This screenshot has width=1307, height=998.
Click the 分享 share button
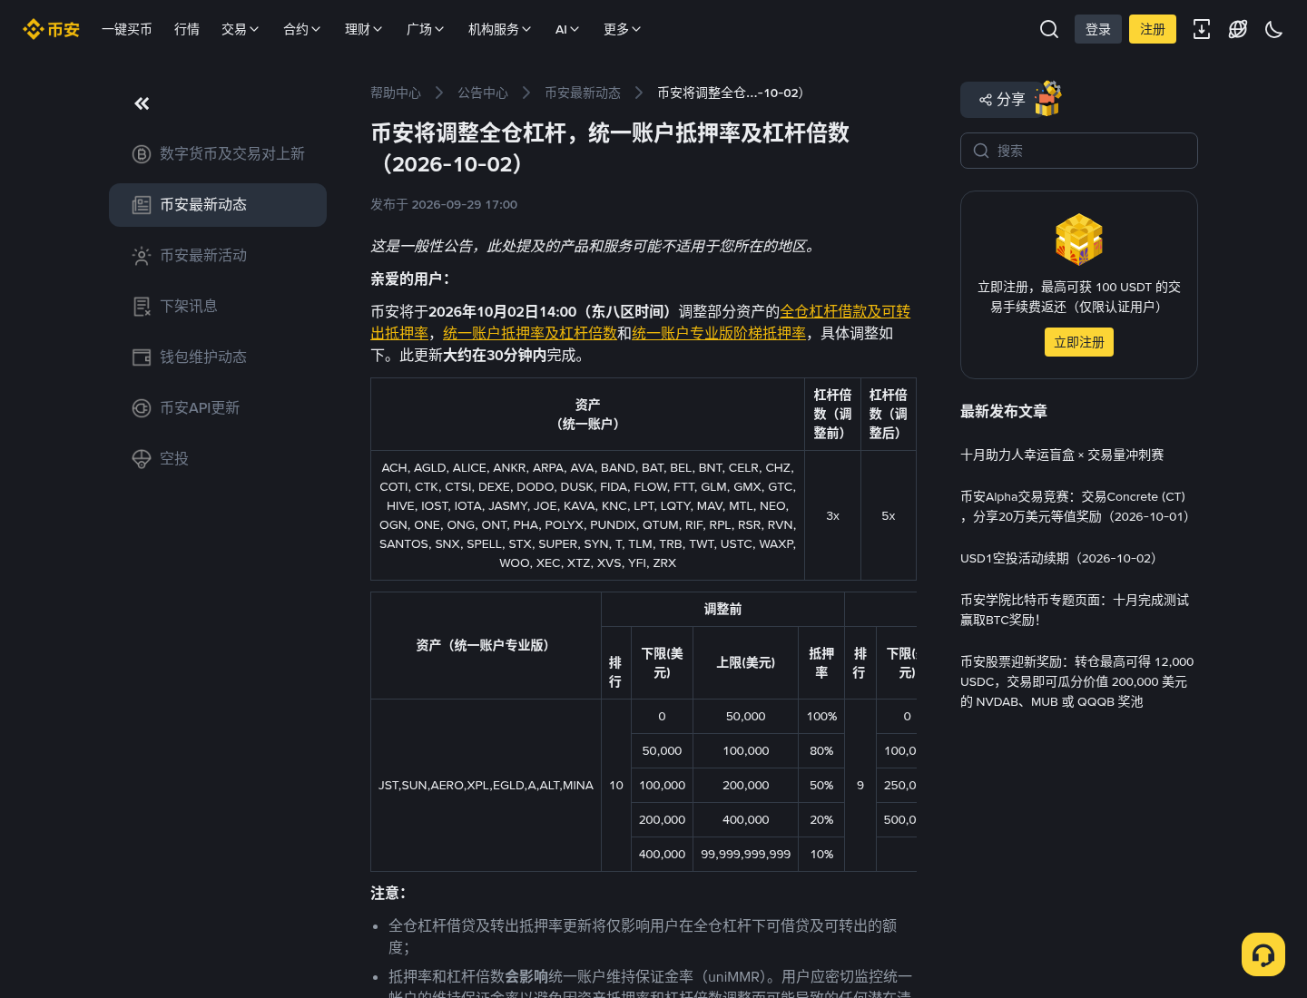1002,100
